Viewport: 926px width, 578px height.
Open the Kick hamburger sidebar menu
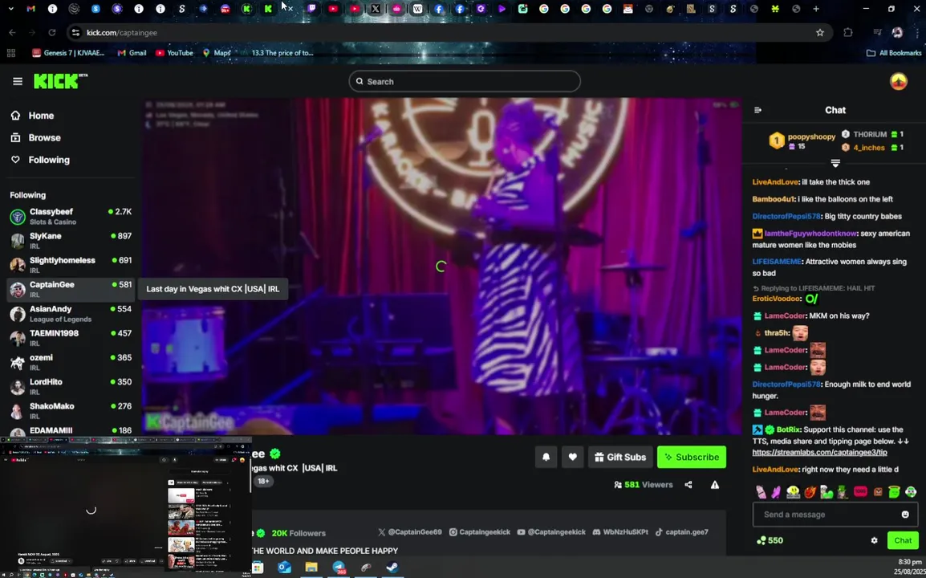pyautogui.click(x=18, y=82)
